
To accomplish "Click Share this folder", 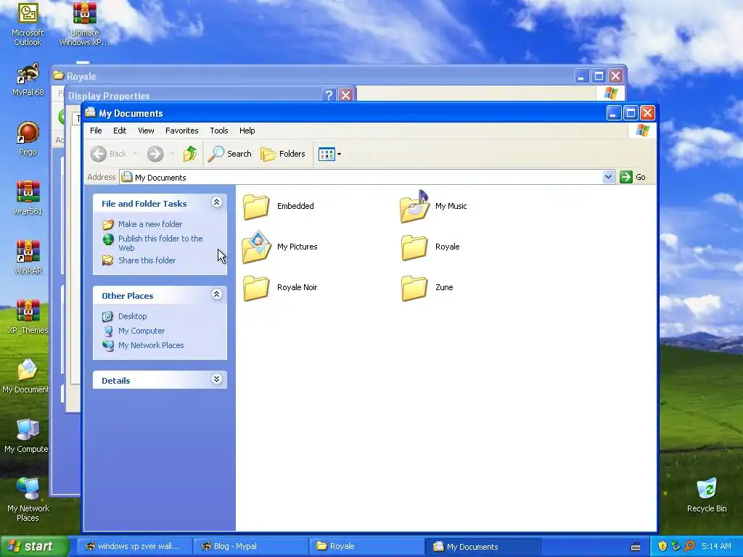I will [x=147, y=260].
